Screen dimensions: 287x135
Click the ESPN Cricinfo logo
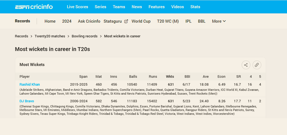[x=34, y=7]
